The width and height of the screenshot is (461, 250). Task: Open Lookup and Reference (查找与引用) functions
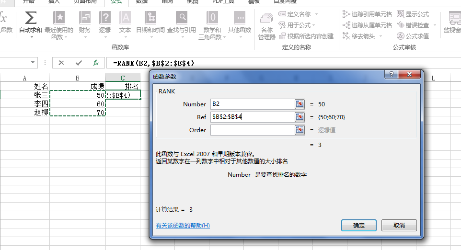click(182, 25)
